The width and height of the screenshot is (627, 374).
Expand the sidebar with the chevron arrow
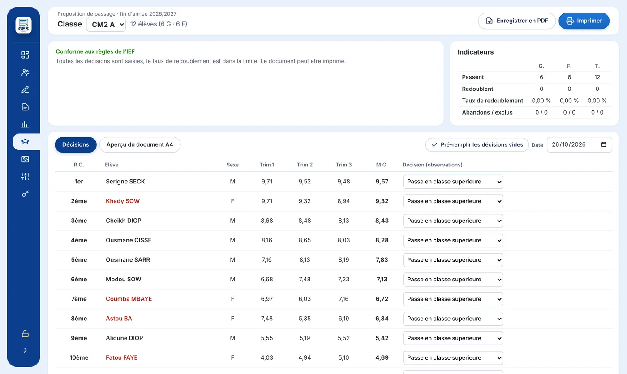[25, 350]
